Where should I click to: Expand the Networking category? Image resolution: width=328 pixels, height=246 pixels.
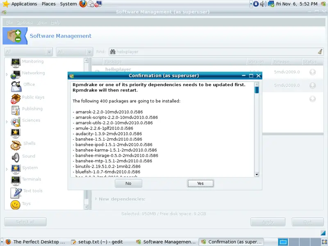point(7,74)
